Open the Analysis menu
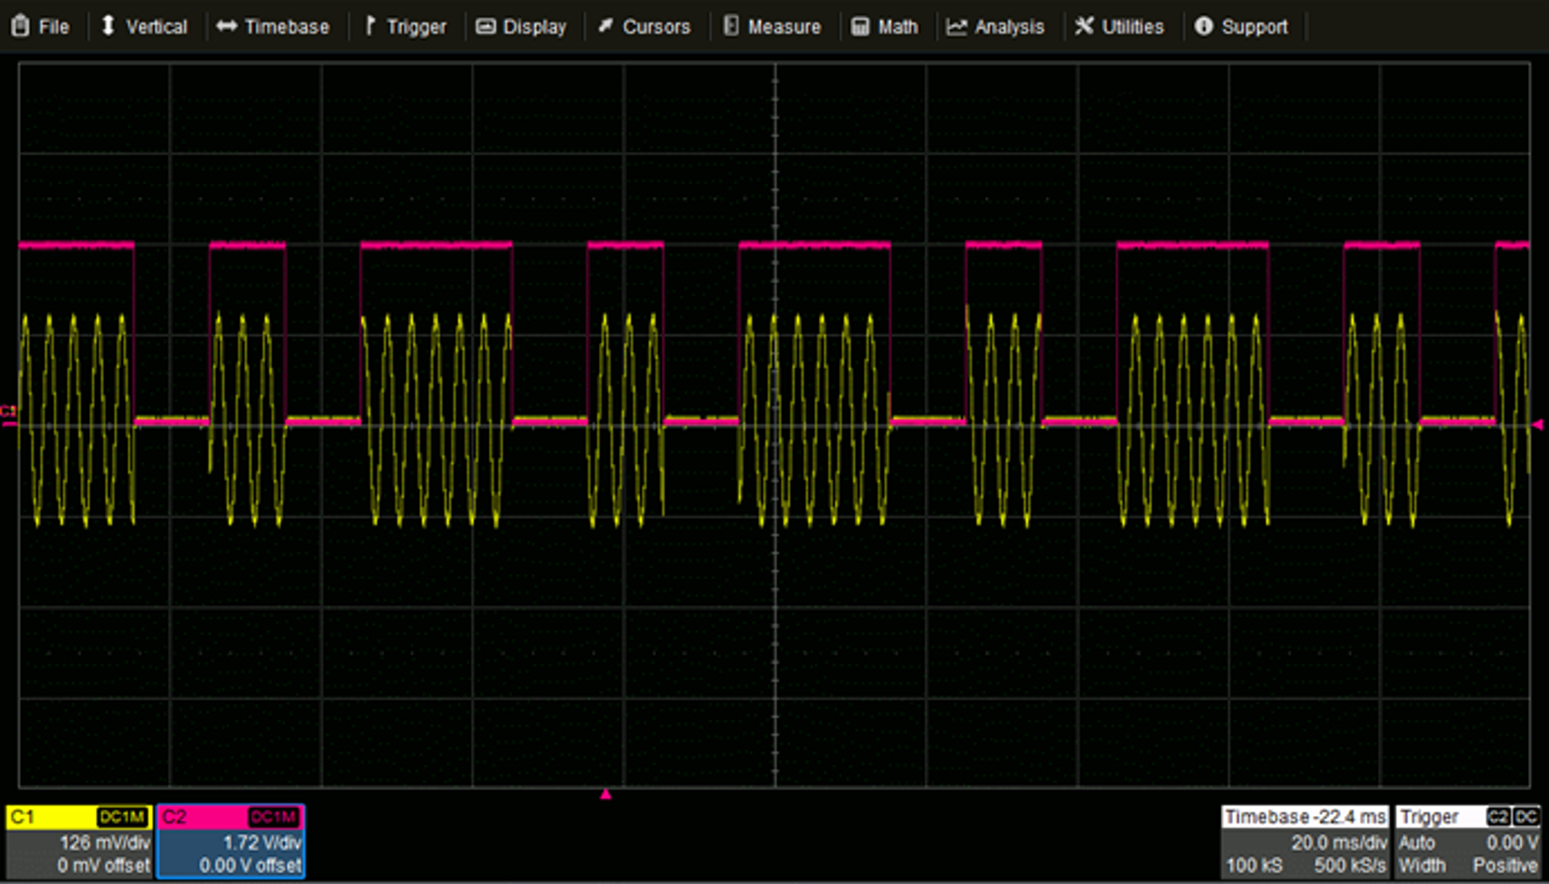 1009,26
